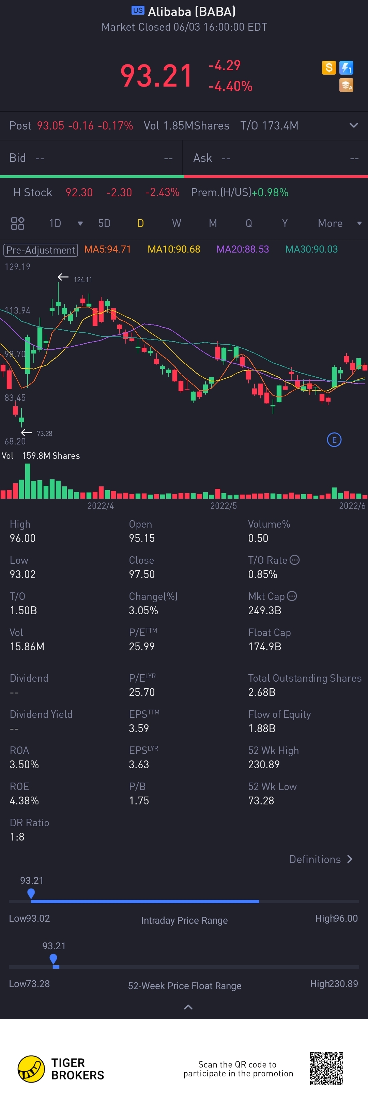Image resolution: width=368 pixels, height=1119 pixels.
Task: Tap the H Stock quote row
Action: (184, 193)
